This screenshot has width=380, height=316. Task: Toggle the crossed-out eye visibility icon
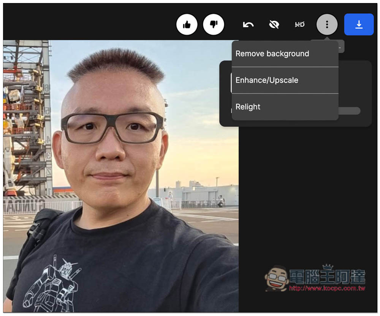pos(274,25)
